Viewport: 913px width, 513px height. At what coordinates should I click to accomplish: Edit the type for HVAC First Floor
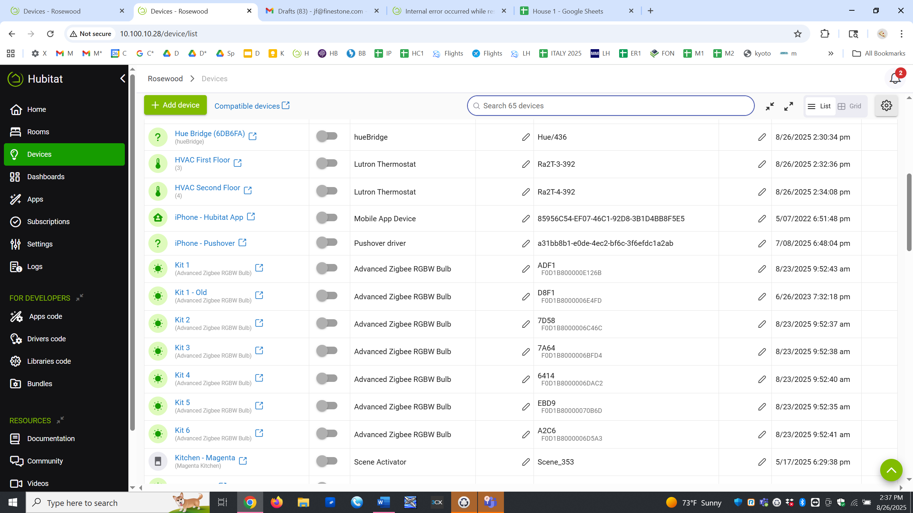click(x=526, y=164)
